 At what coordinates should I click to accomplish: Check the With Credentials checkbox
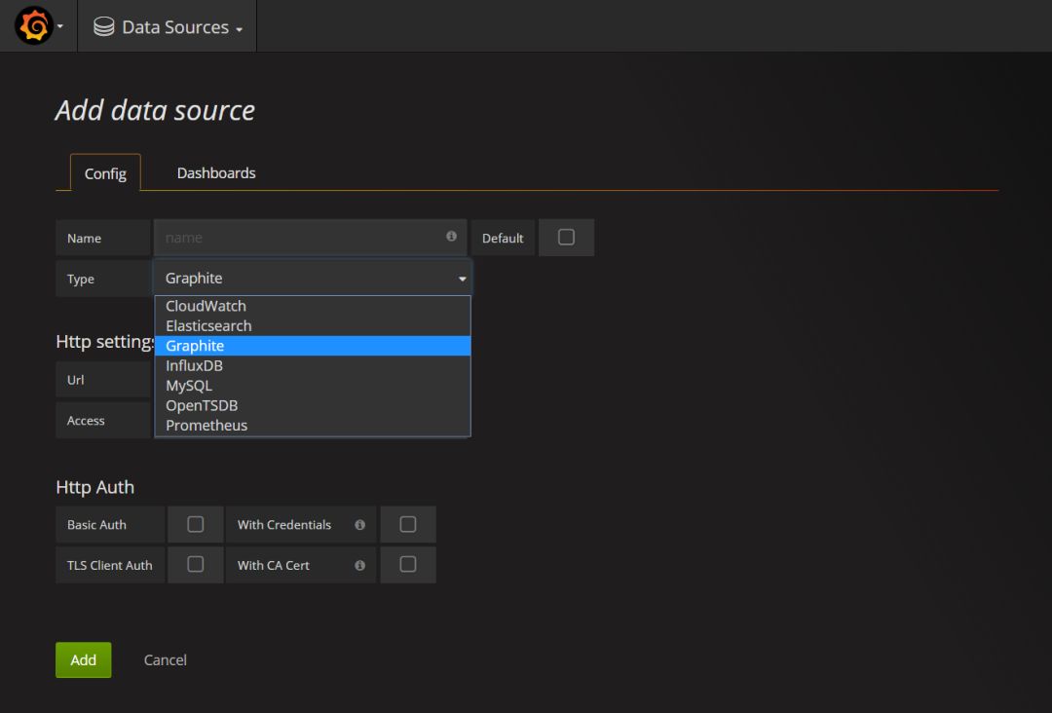point(408,525)
